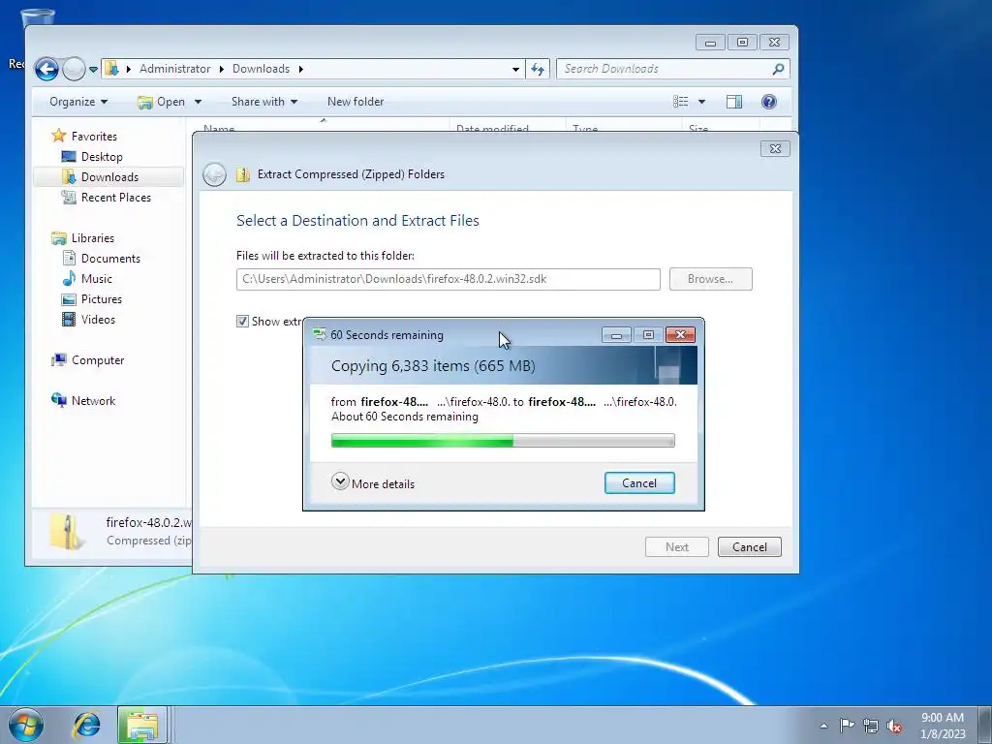The width and height of the screenshot is (992, 744).
Task: Toggle the preview pane
Action: [734, 102]
